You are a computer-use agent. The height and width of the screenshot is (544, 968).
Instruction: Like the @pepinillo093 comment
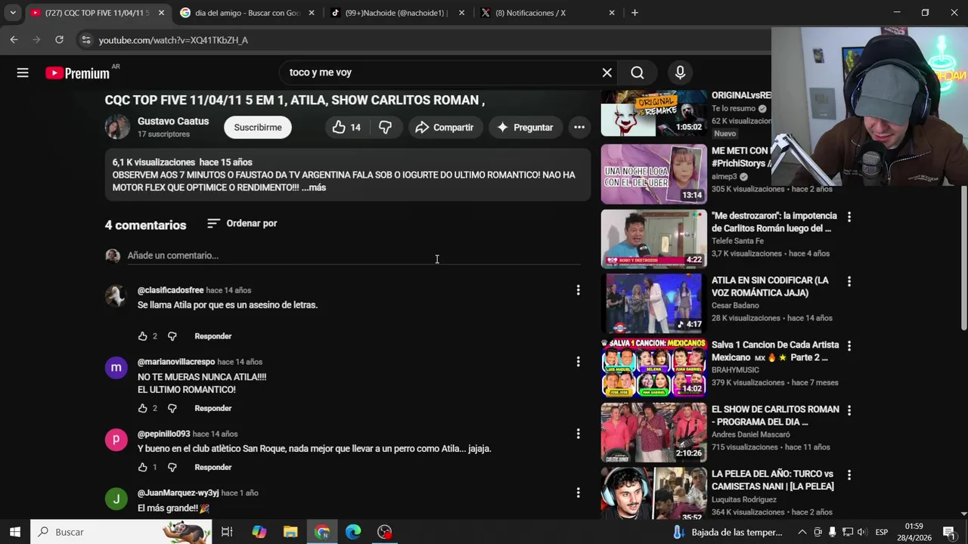pyautogui.click(x=142, y=468)
